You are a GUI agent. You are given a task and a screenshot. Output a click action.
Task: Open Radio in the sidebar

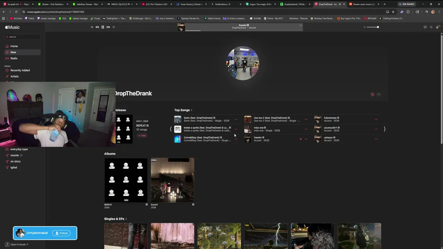pos(22,58)
